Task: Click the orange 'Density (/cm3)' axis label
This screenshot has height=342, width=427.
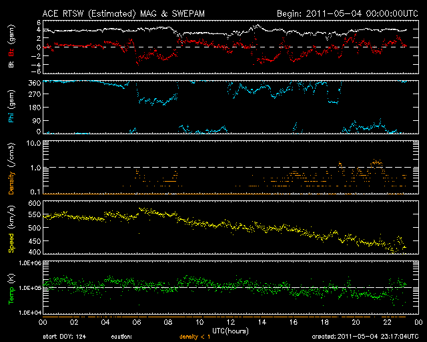Action: 11,168
